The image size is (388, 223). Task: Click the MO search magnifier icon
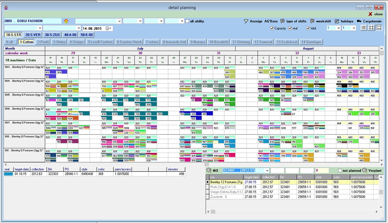pos(209,170)
